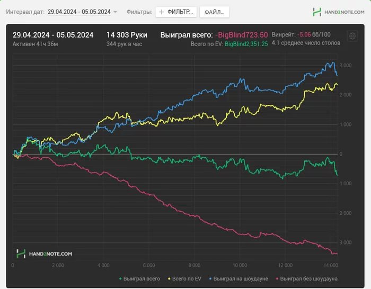Expand the date range dropdown arrow
371x289 pixels.
[x=116, y=12]
